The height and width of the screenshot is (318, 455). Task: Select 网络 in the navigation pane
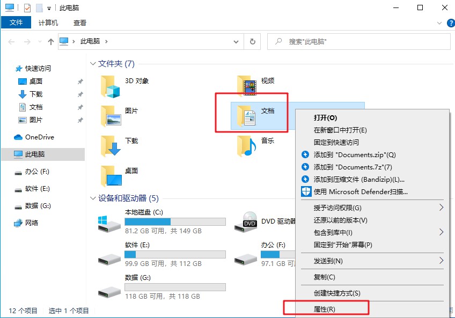tap(31, 223)
